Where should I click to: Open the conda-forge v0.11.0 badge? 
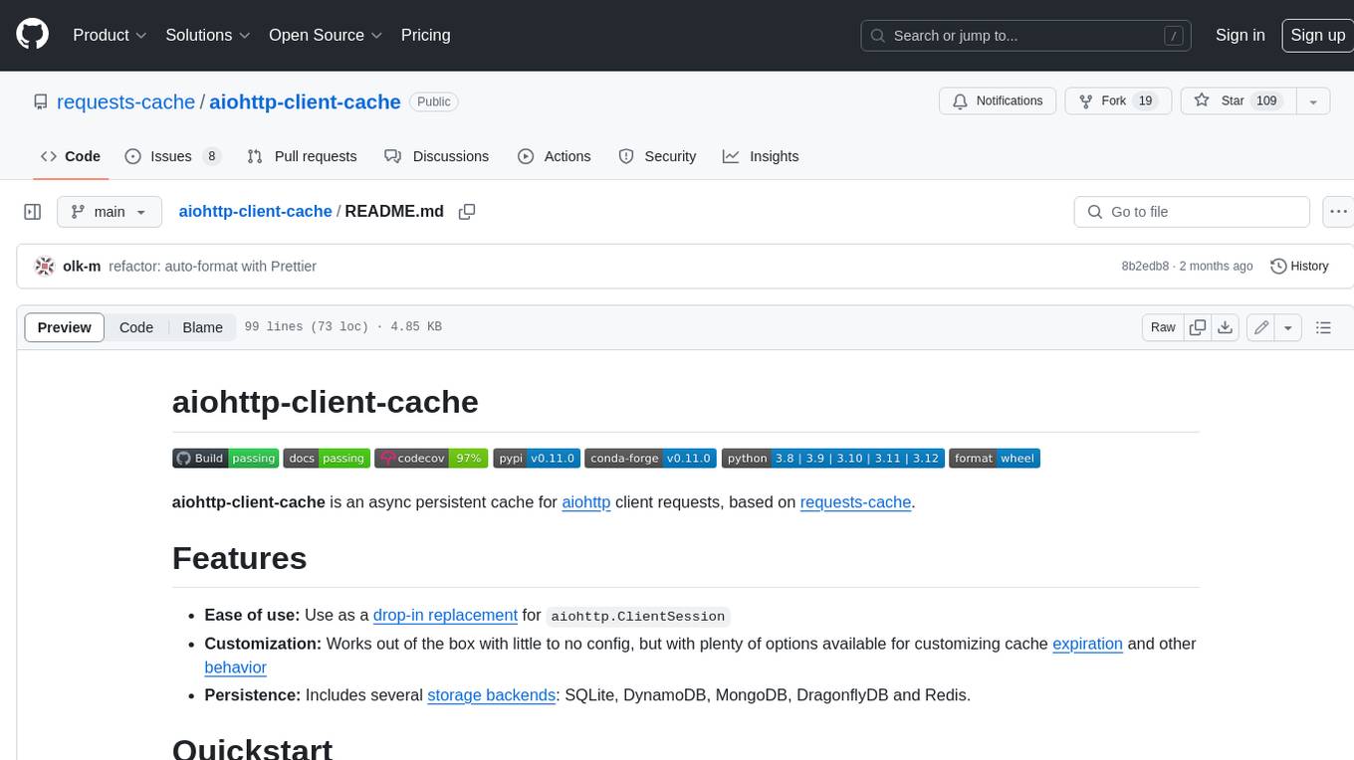pyautogui.click(x=650, y=459)
